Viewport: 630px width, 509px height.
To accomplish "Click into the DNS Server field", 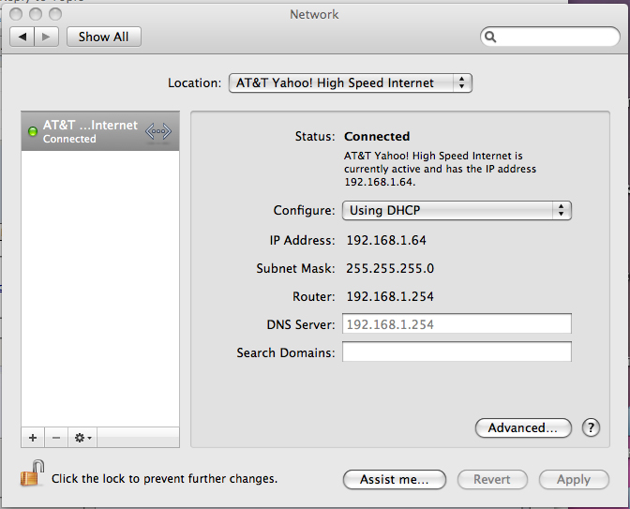I will click(x=457, y=323).
